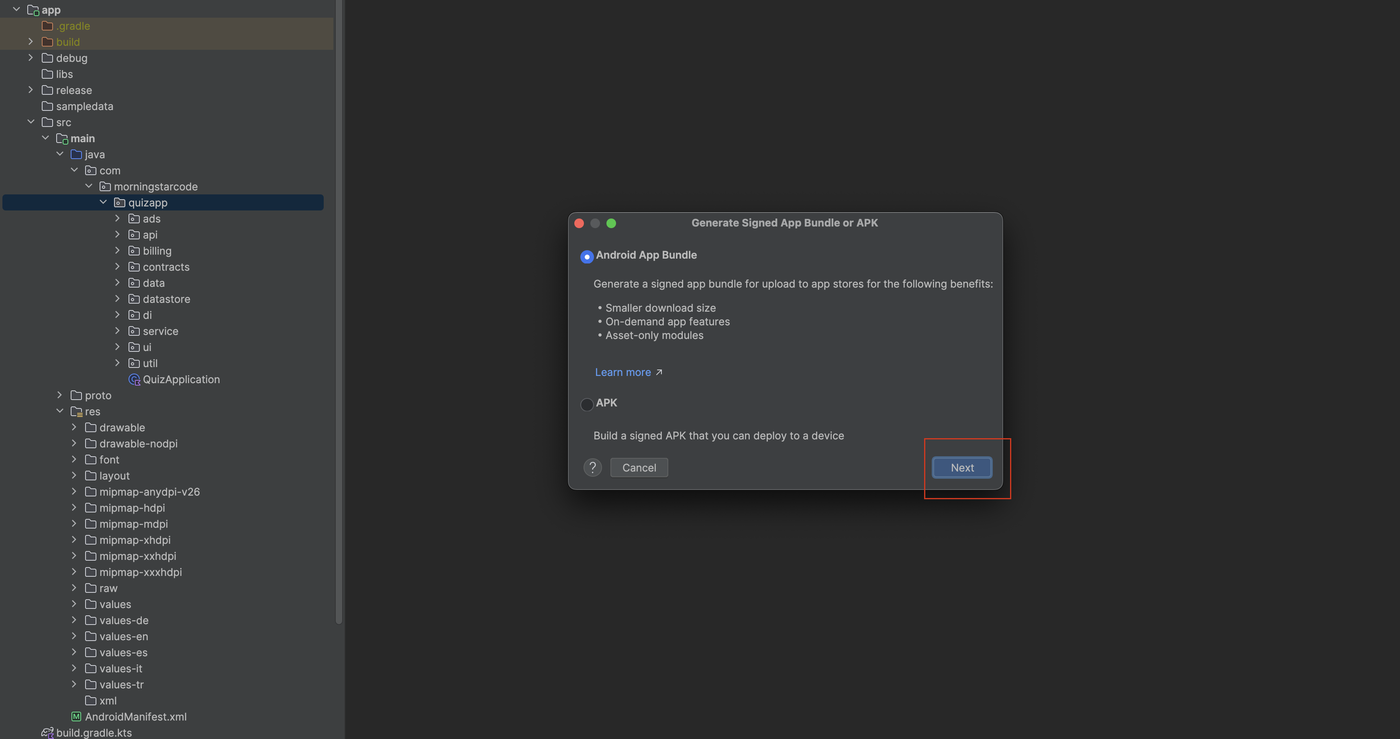Screen dimensions: 1400x739
Task: Click the morningstarcode package icon
Action: point(105,186)
